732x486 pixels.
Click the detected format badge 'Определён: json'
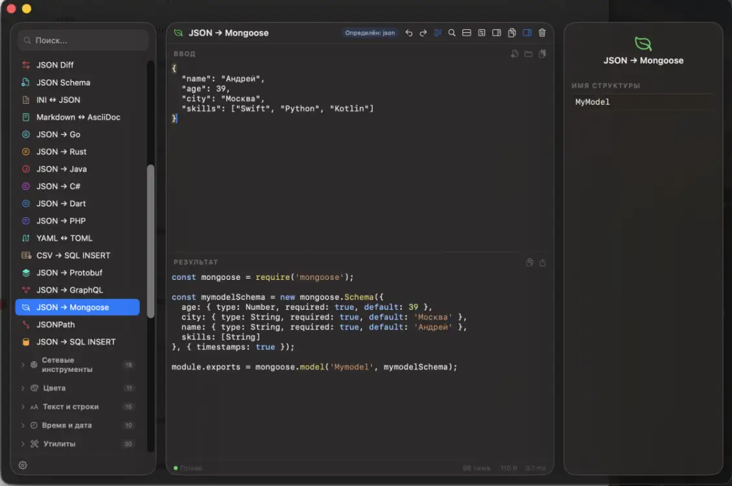[x=370, y=32]
